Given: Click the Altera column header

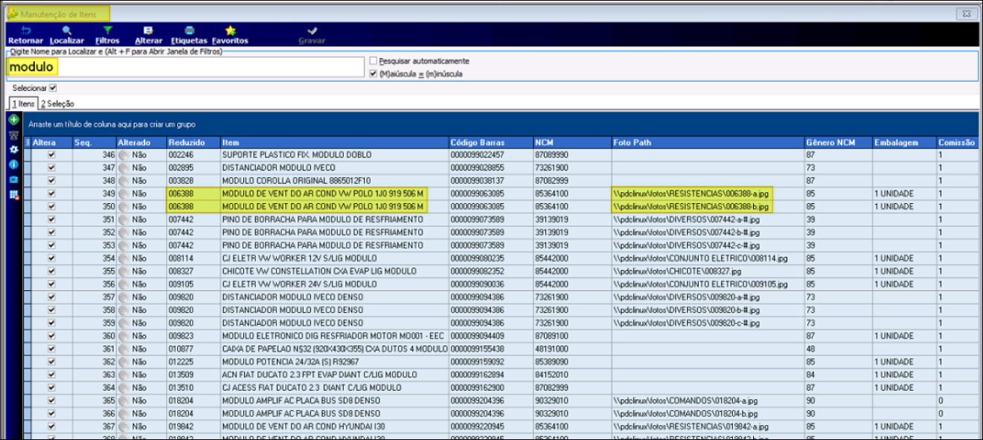Looking at the screenshot, I should (52, 142).
